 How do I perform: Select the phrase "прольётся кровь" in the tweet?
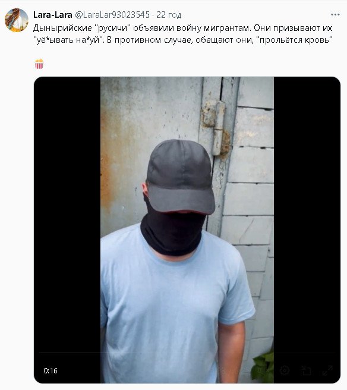click(x=294, y=40)
